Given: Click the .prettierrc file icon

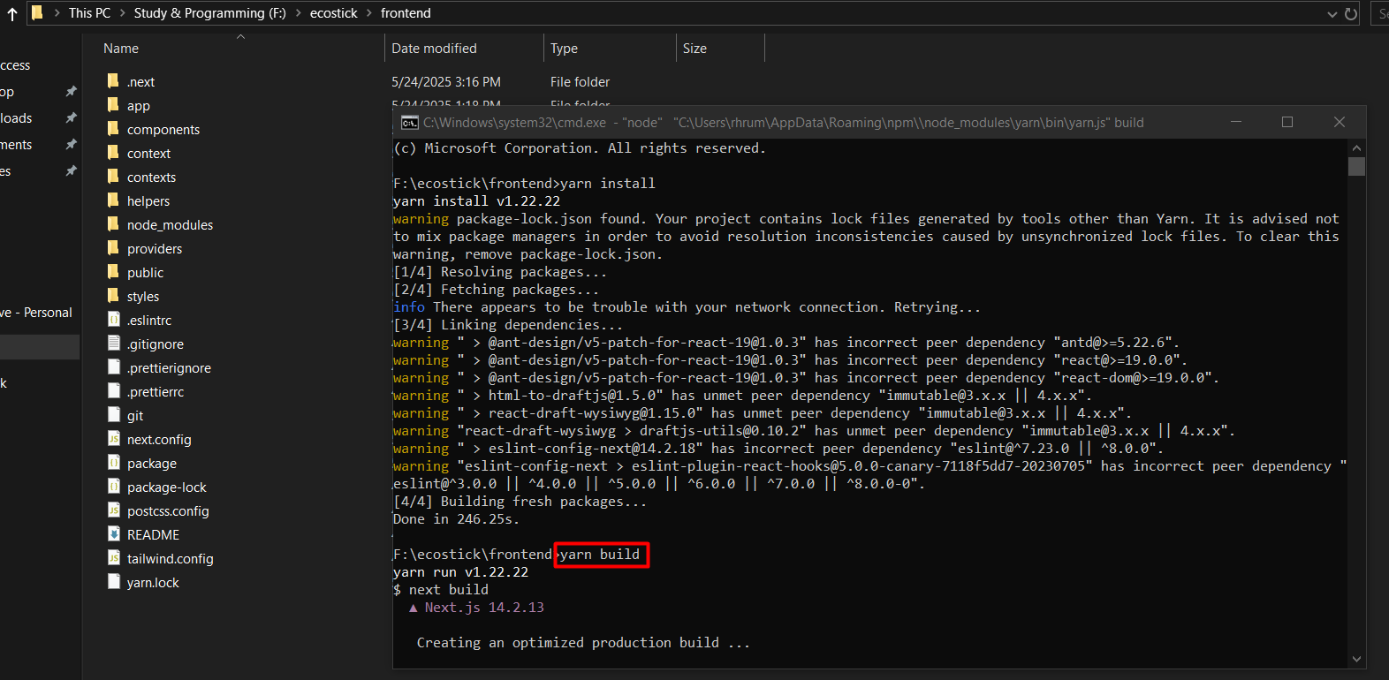Looking at the screenshot, I should point(113,391).
